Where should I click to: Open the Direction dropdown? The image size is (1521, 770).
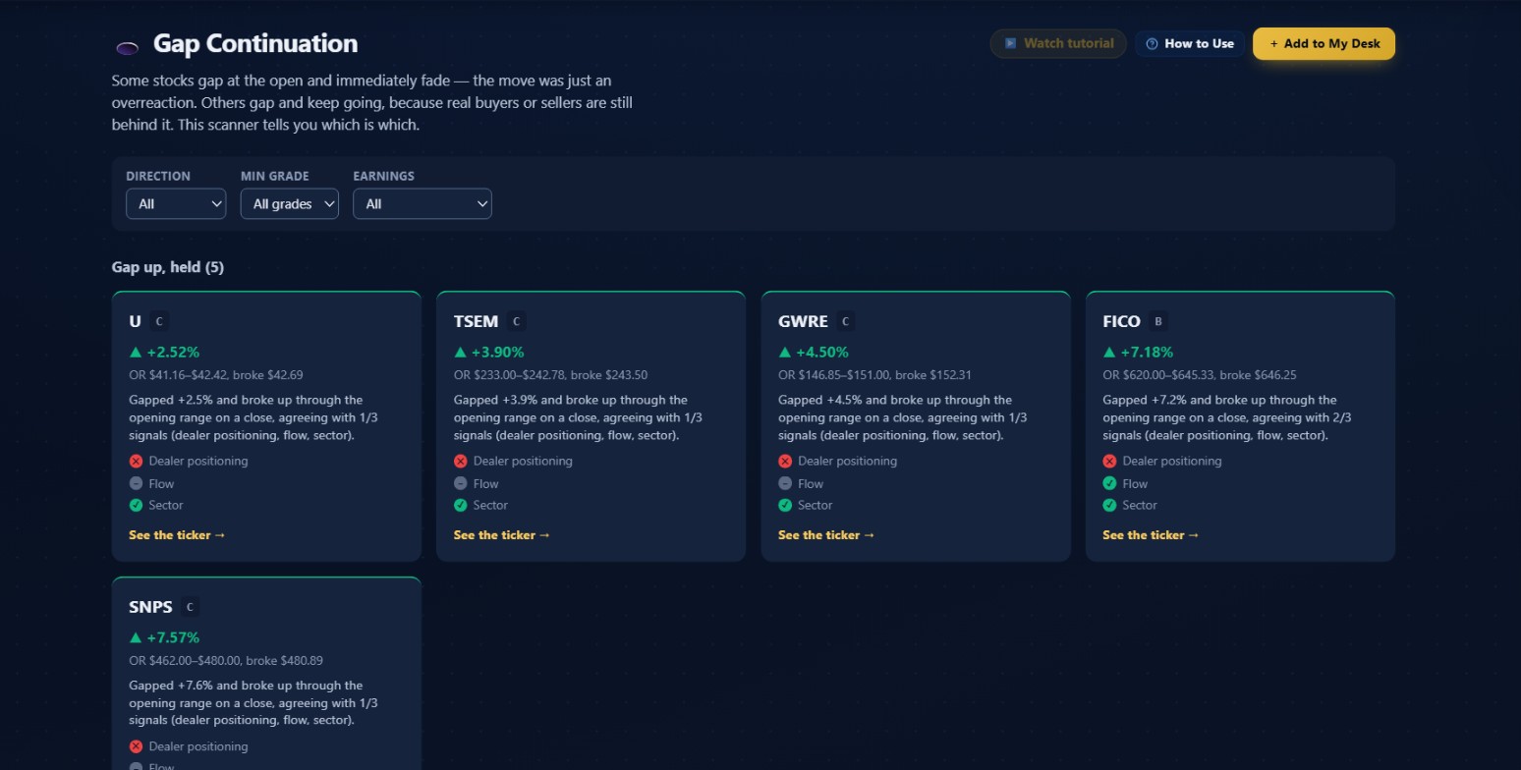point(176,203)
